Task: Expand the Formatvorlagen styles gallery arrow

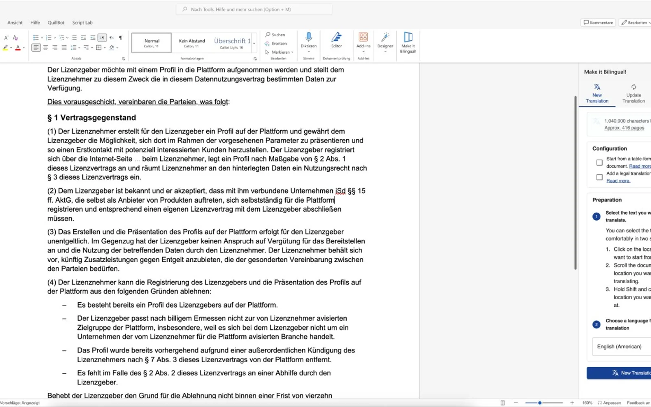Action: point(254,43)
